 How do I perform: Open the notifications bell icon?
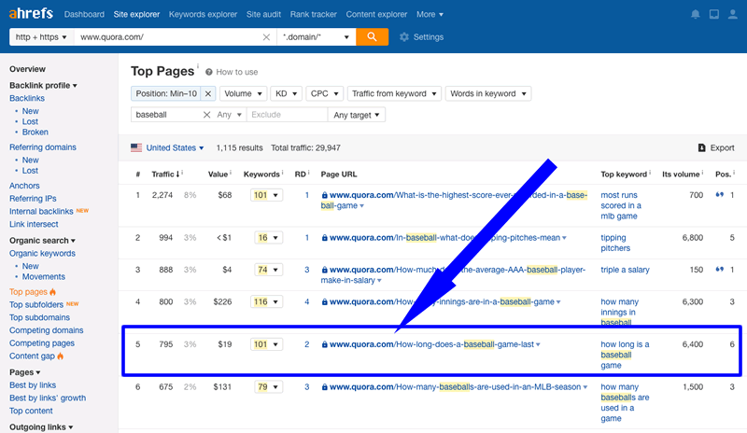pos(696,14)
